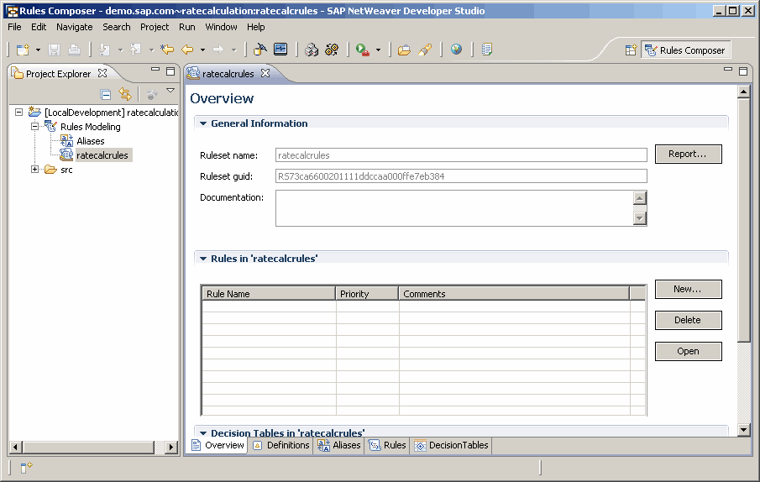
Task: Click the Open Perspective icon
Action: [631, 50]
